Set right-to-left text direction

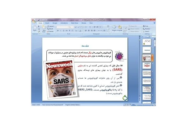[x=101, y=31]
